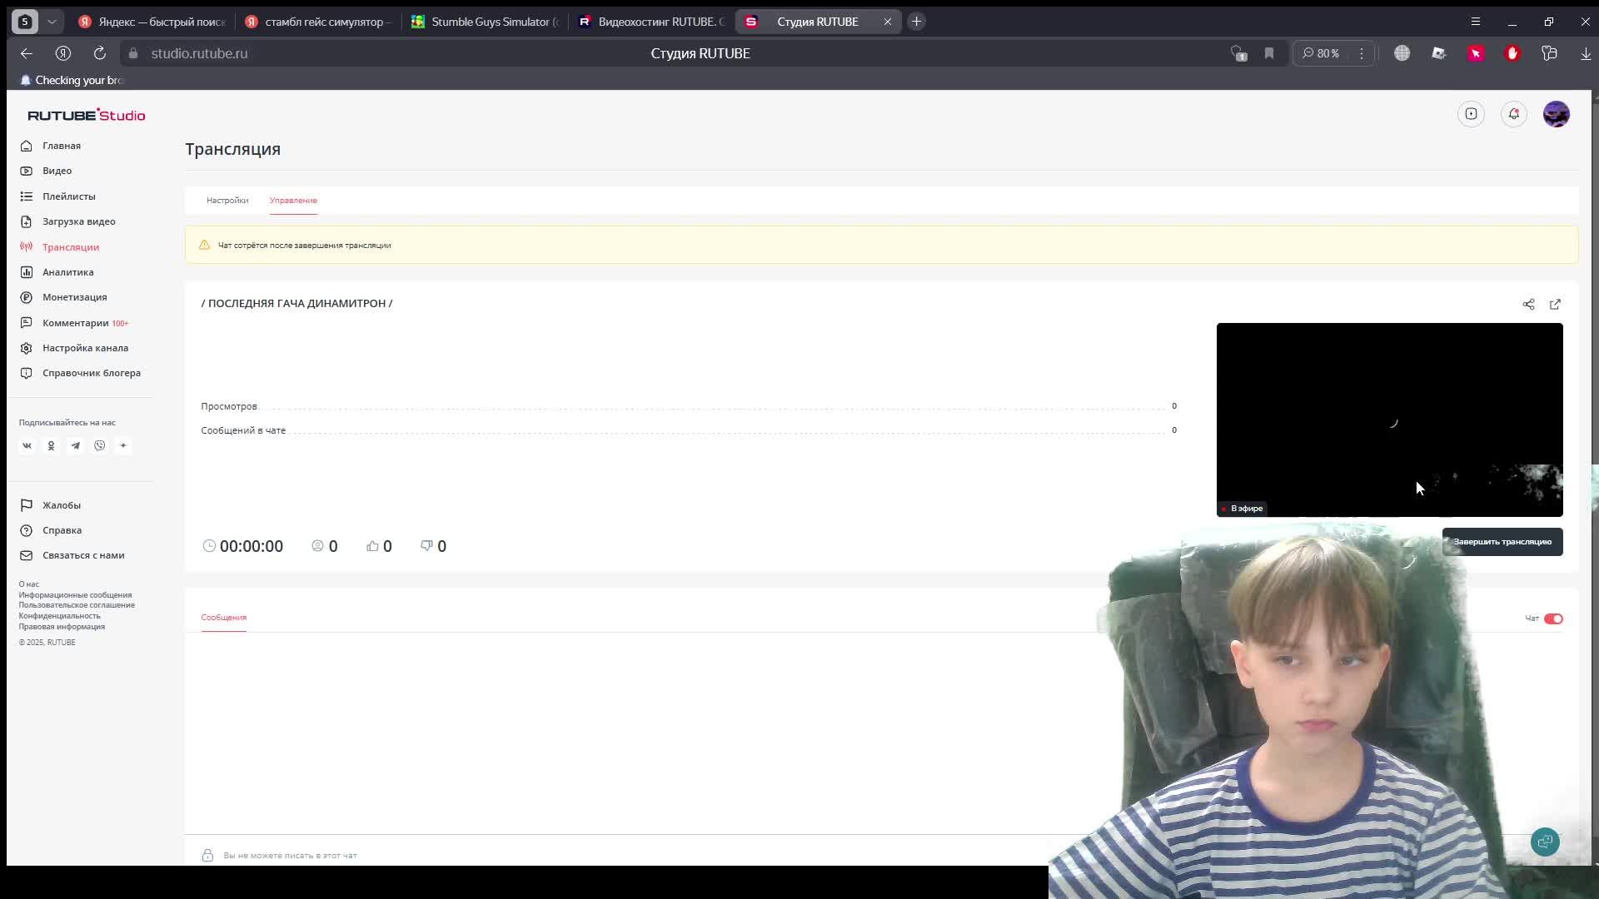1599x899 pixels.
Task: Open the Viber social icon
Action: (x=99, y=445)
